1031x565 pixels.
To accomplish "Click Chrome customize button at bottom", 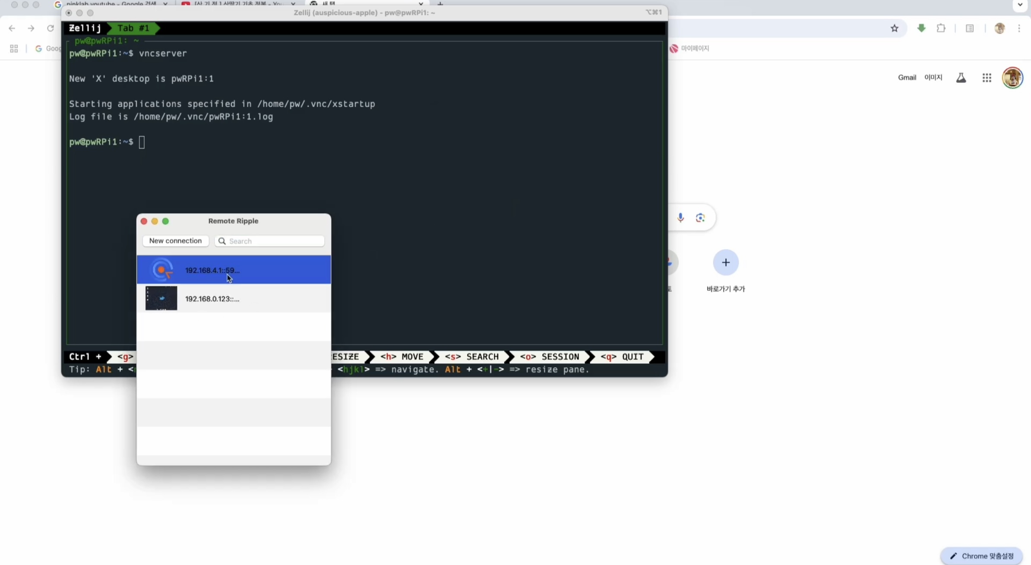I will click(x=982, y=556).
